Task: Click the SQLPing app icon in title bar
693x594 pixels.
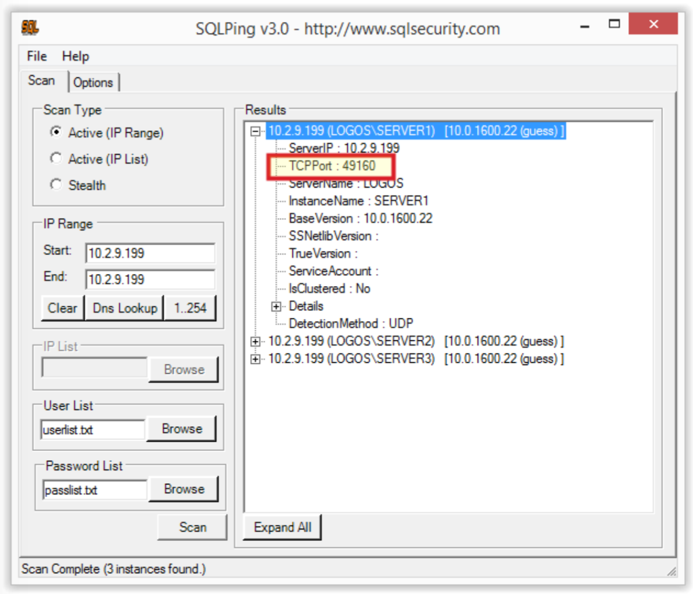Action: coord(30,27)
